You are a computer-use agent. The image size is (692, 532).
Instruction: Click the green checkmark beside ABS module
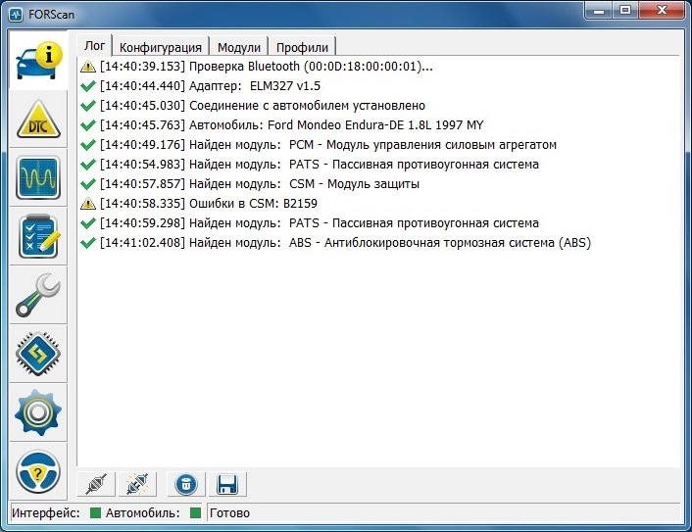tap(88, 243)
